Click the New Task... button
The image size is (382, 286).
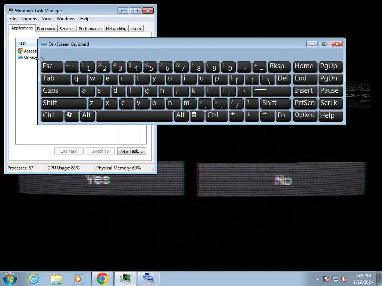pos(131,151)
